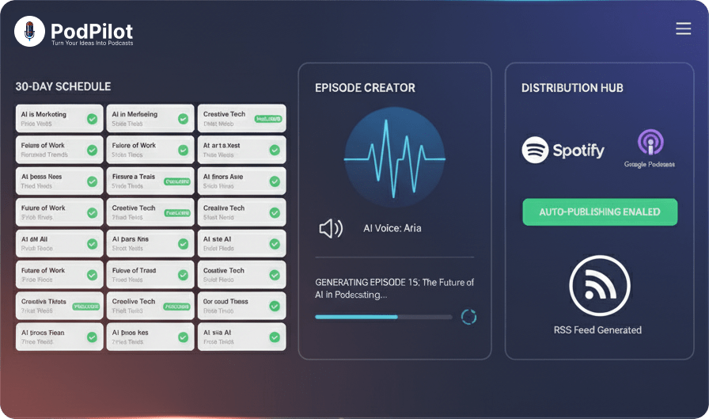Click the episode generation progress bar
Viewport: 709px width, 419px height.
pos(383,317)
